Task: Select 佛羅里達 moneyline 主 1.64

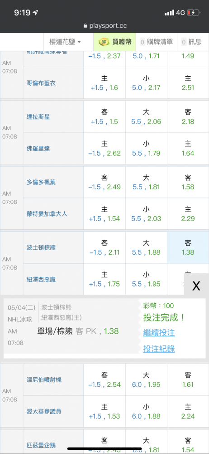Action: (x=188, y=148)
